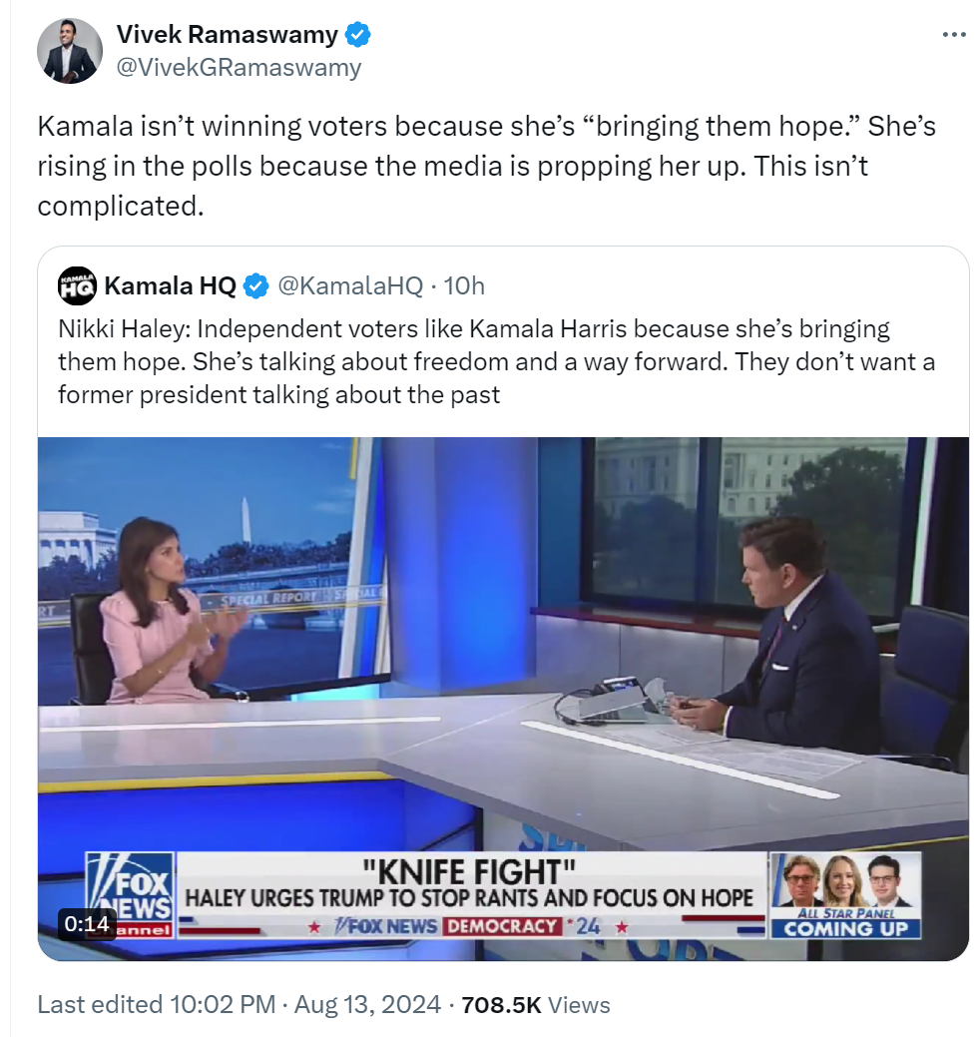Open Vivek Ramaswamy's profile picture

pos(70,51)
